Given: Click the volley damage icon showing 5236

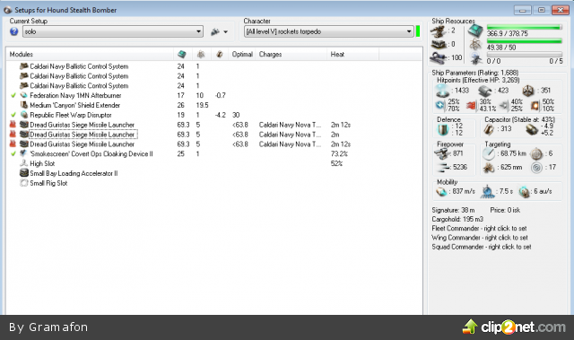Looking at the screenshot, I should coord(444,168).
